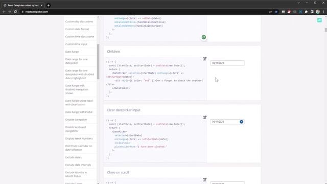Go forward in browser history
The image size is (327, 184).
coord(10,12)
